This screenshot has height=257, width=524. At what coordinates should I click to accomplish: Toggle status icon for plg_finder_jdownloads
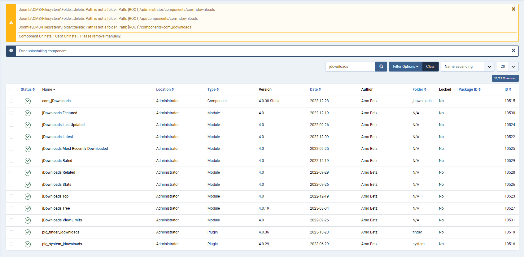(28, 232)
